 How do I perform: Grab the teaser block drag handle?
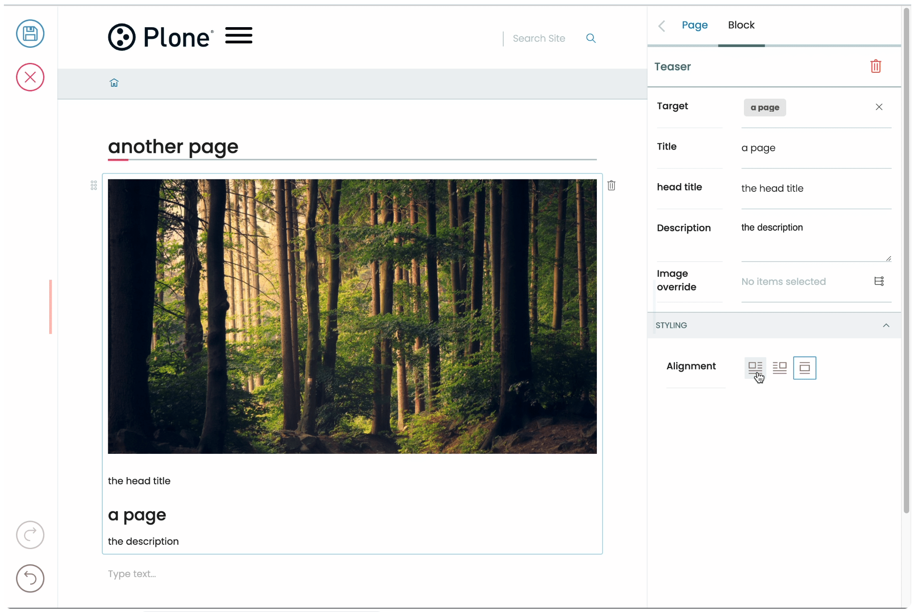point(94,185)
